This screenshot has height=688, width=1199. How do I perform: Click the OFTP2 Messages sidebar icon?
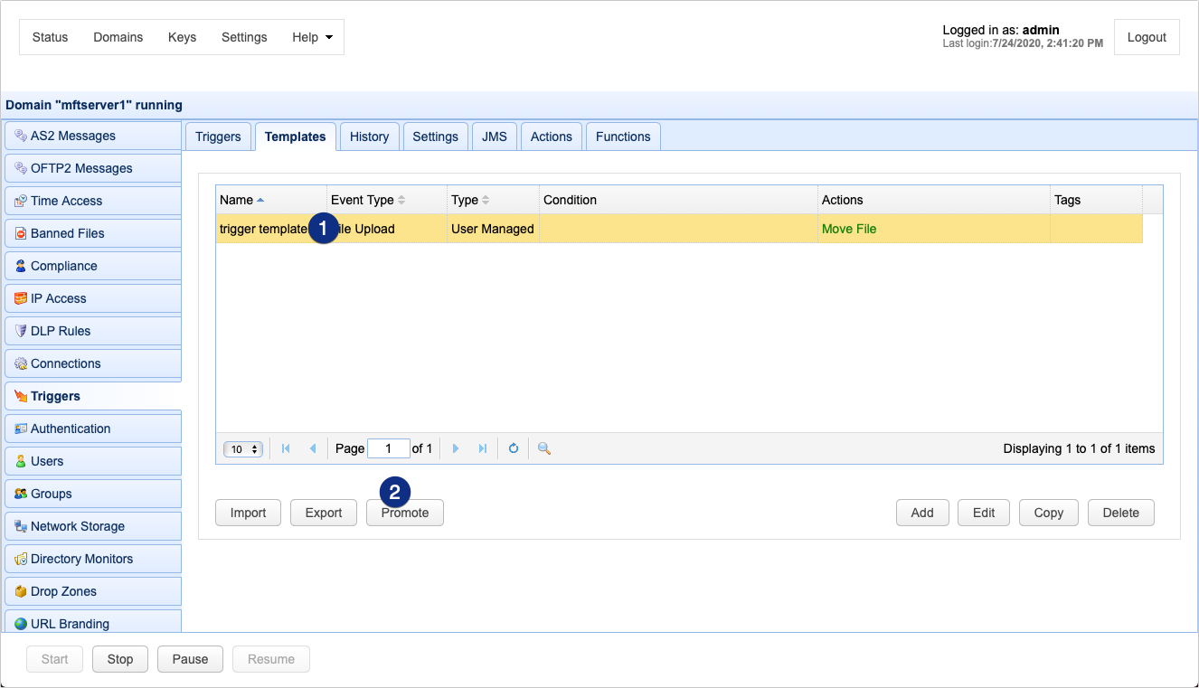[x=21, y=168]
